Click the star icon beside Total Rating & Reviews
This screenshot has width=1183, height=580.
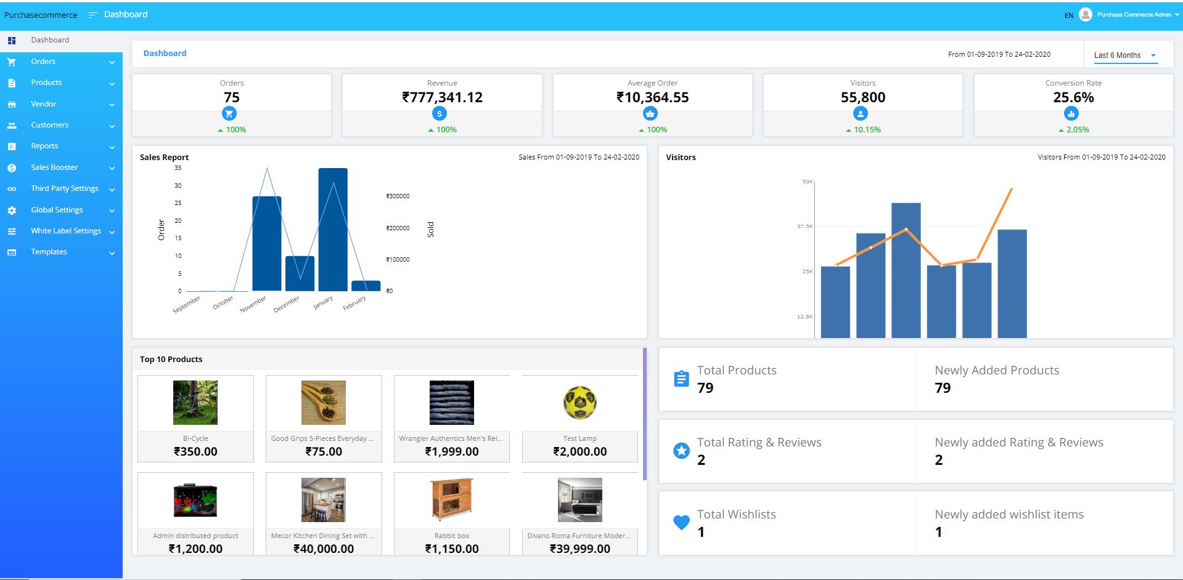(681, 451)
